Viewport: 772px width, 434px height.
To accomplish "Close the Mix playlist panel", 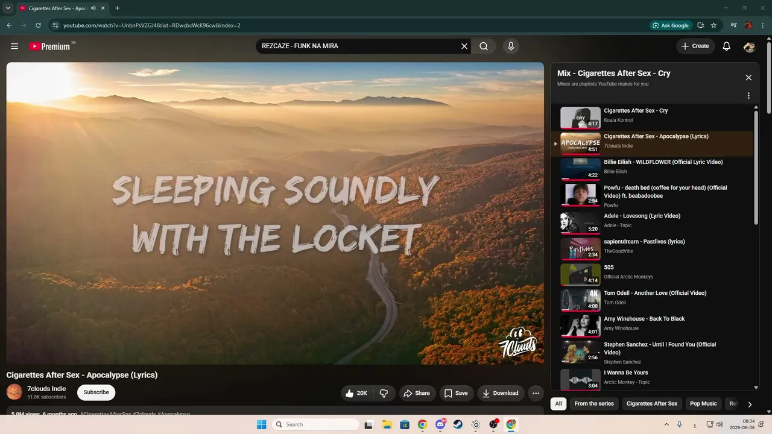I will [x=748, y=78].
